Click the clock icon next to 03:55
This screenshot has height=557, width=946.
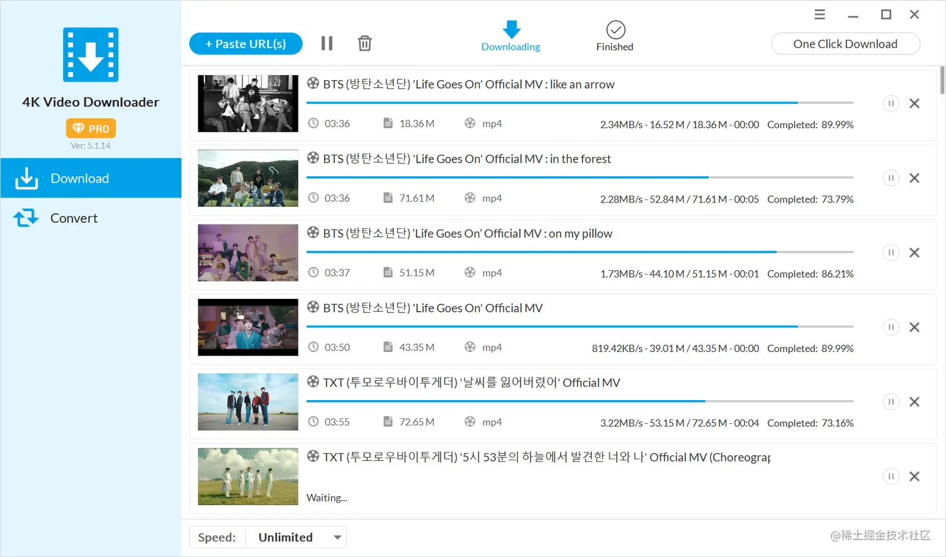coord(313,421)
